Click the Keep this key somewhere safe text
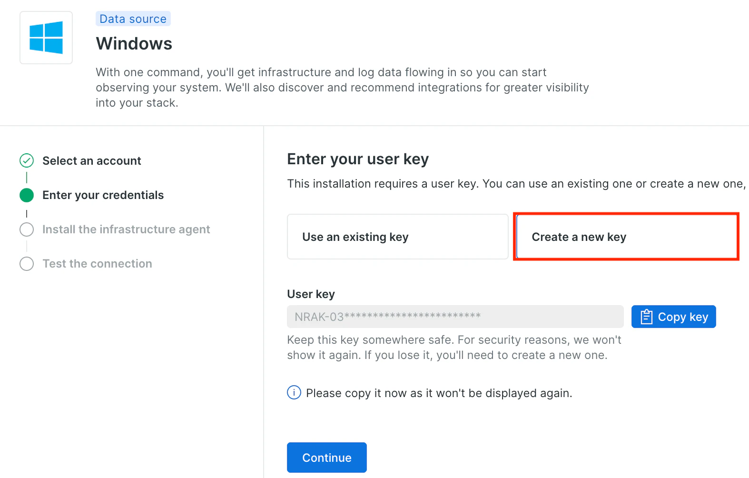The height and width of the screenshot is (478, 749). pyautogui.click(x=454, y=348)
